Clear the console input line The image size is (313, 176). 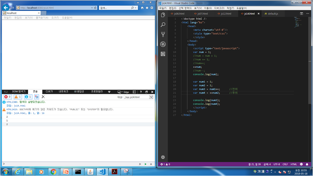(140, 164)
